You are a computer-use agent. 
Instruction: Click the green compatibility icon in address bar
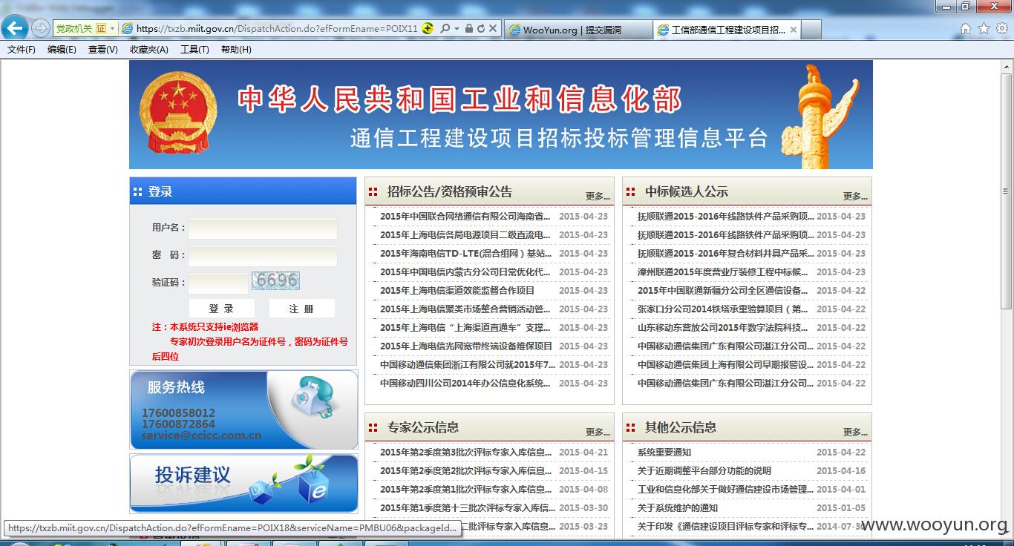[x=428, y=29]
